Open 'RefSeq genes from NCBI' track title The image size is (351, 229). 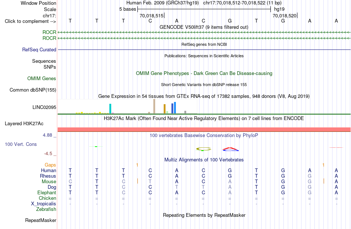[204, 44]
